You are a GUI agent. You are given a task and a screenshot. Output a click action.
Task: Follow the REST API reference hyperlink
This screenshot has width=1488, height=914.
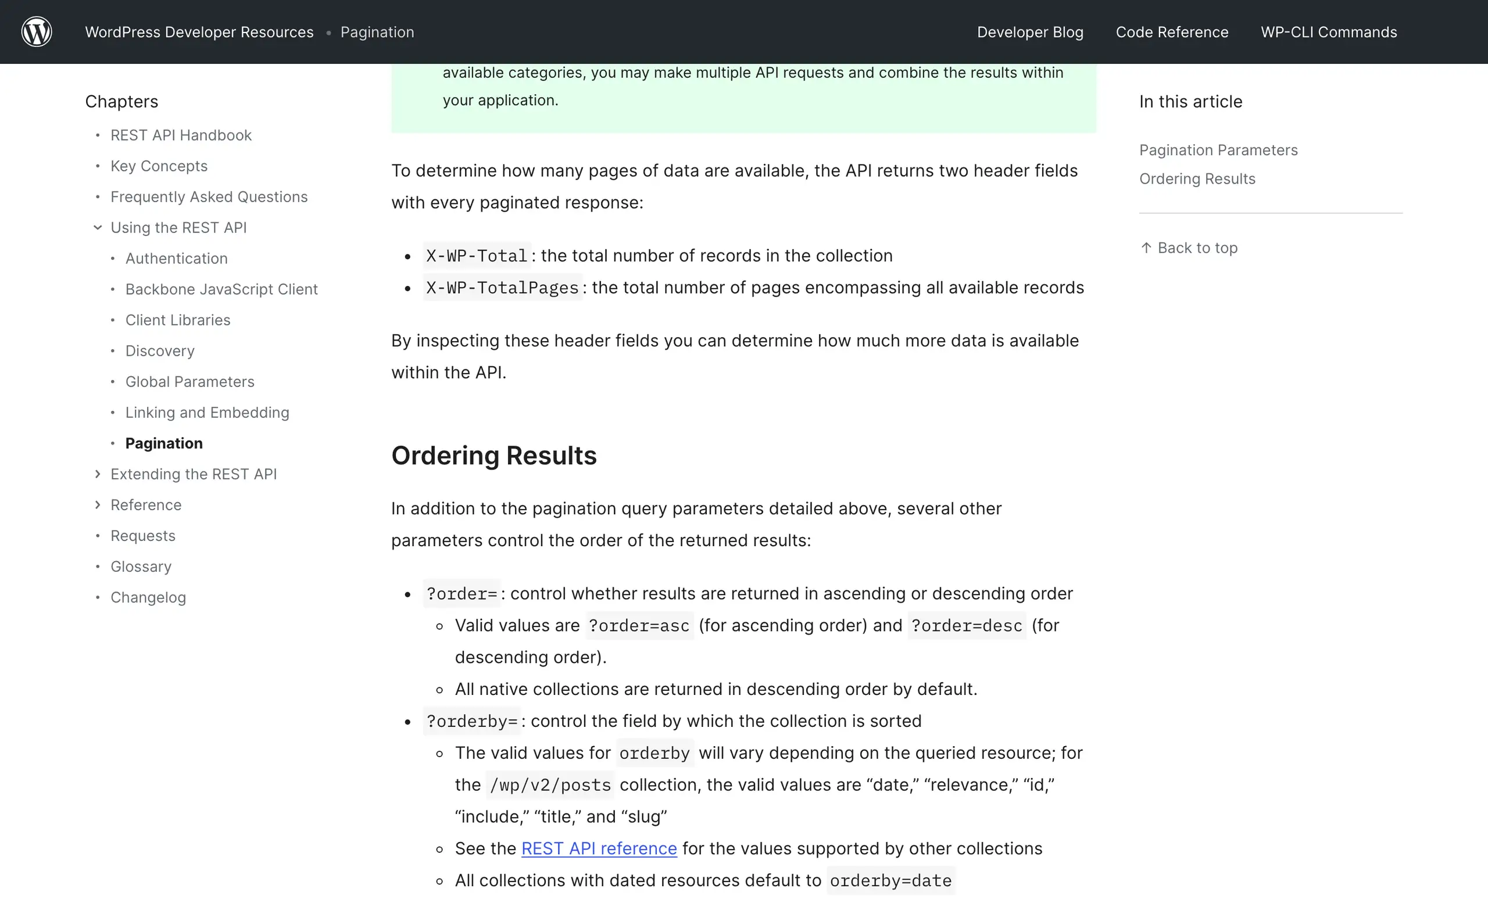pos(599,848)
